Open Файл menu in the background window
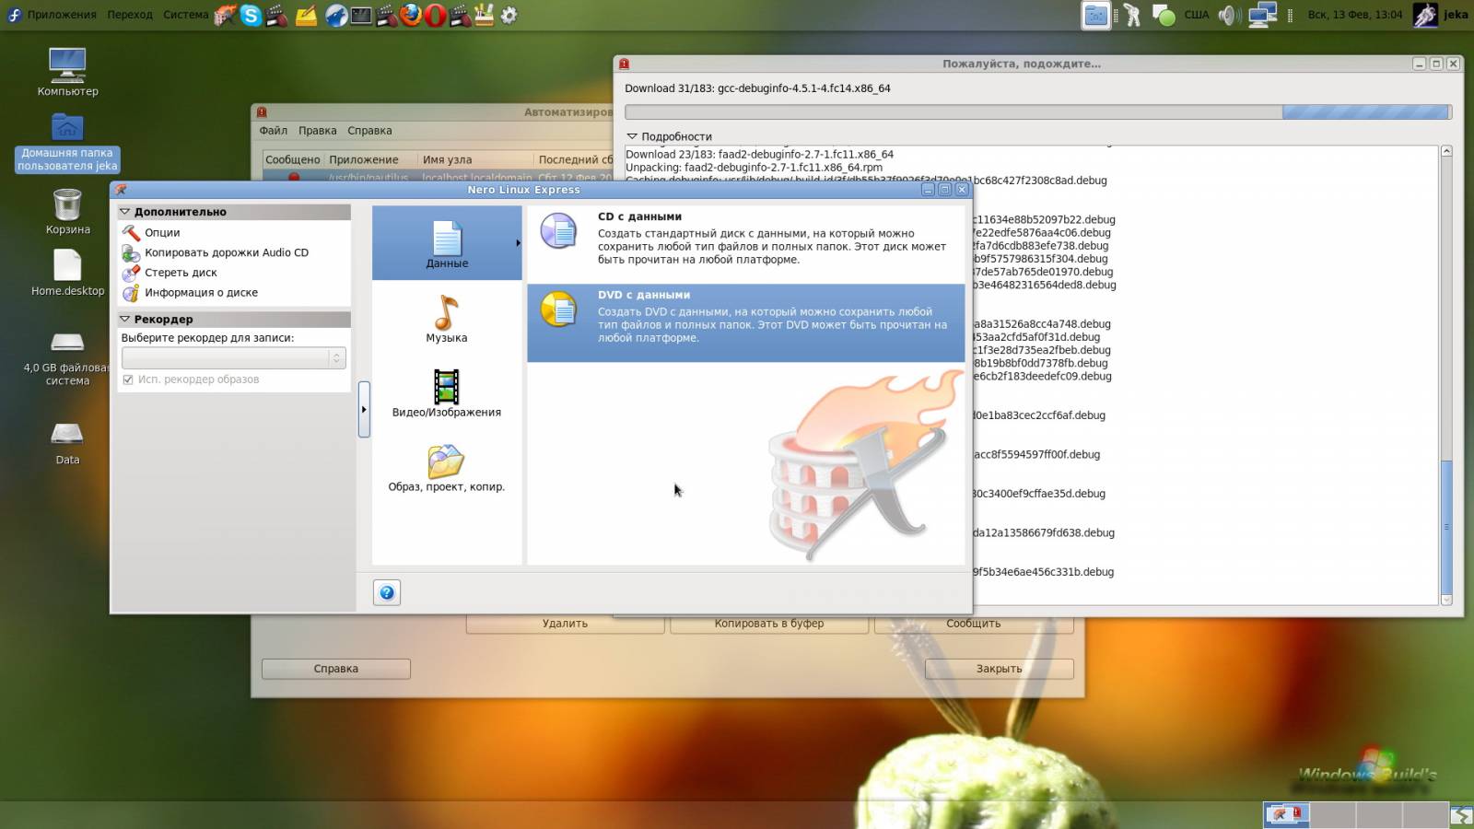The image size is (1474, 829). point(274,131)
